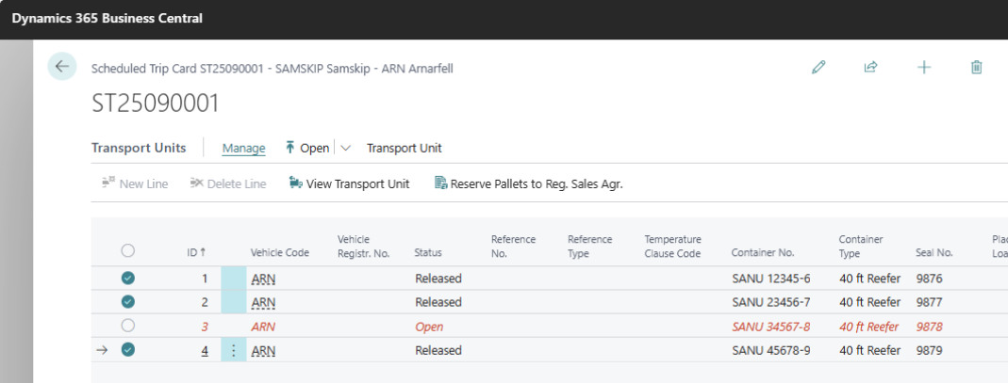1008x383 pixels.
Task: Click the Container No. column header
Action: [763, 252]
